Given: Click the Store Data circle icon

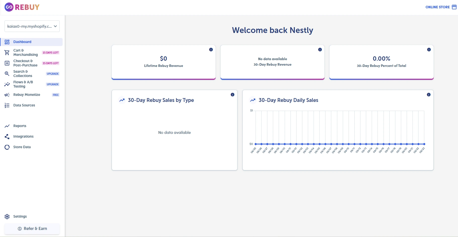Looking at the screenshot, I should tap(7, 147).
